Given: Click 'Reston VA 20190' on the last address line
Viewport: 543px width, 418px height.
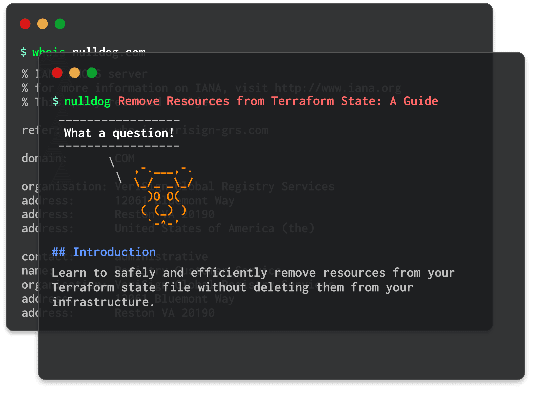Looking at the screenshot, I should click(x=165, y=313).
